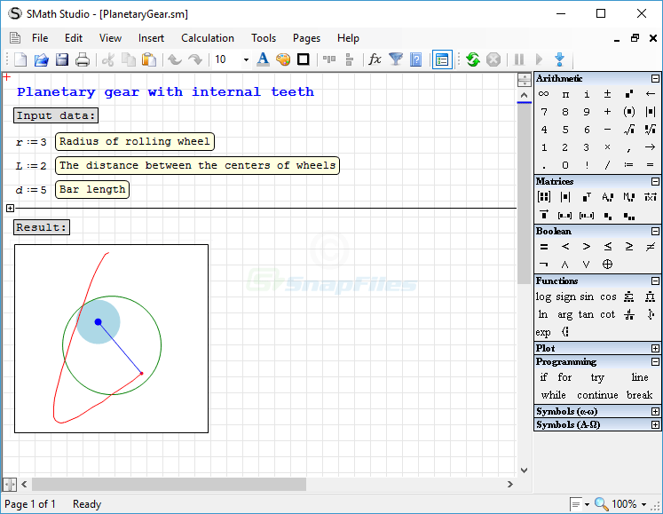Align regions vertically
Image resolution: width=663 pixels, height=514 pixels.
pos(350,59)
